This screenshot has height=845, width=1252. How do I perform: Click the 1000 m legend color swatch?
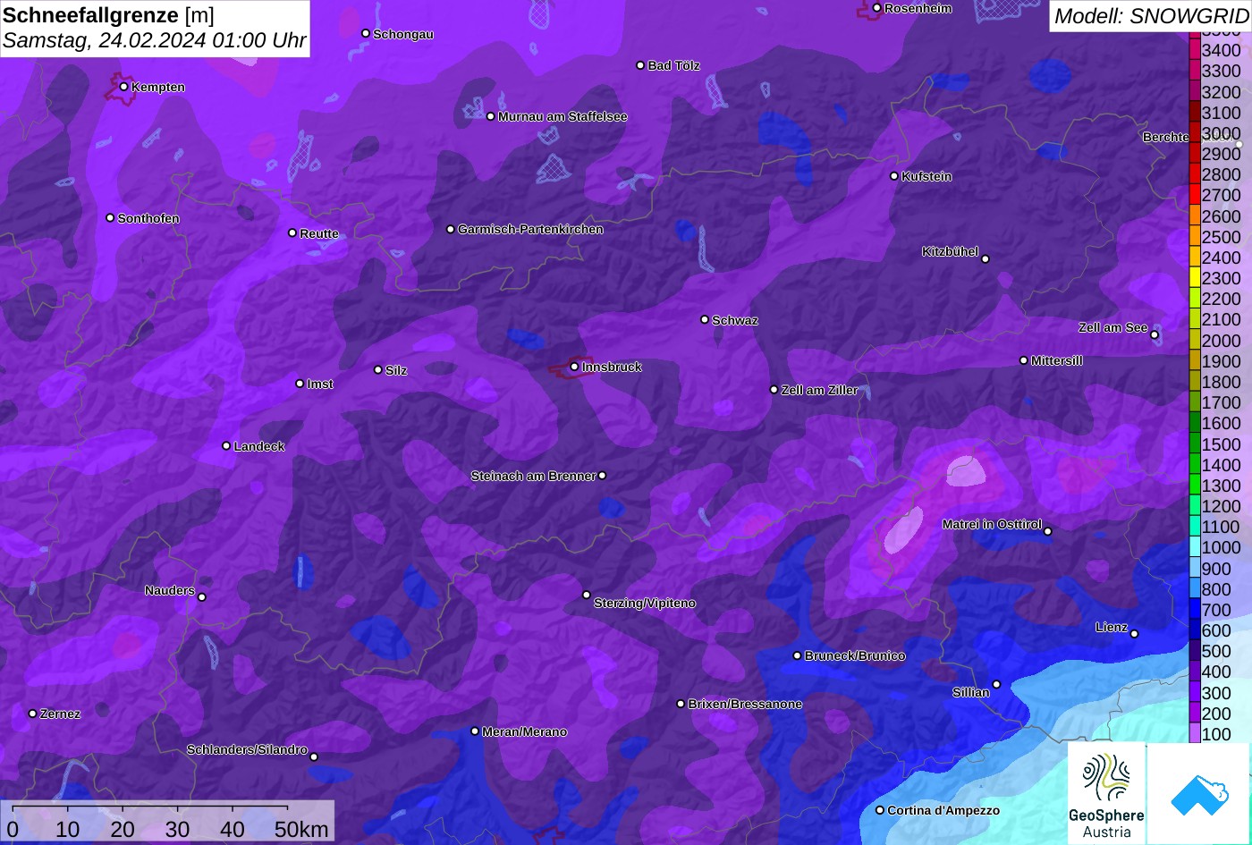click(x=1194, y=547)
